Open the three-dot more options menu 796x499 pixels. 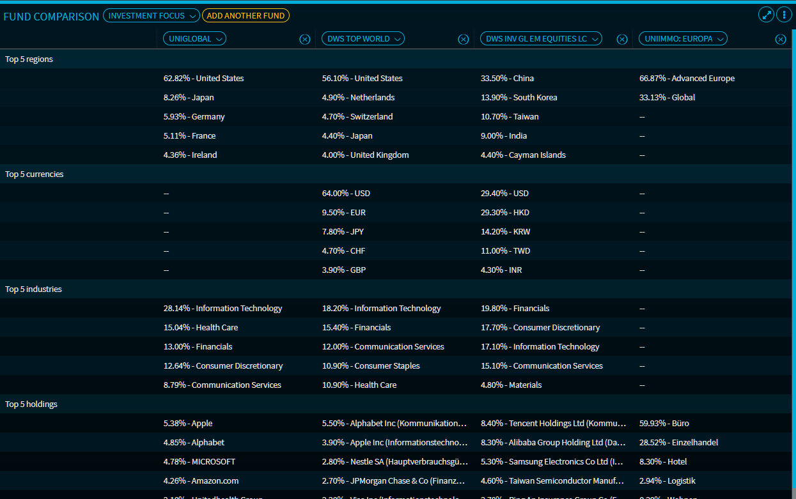tap(784, 15)
